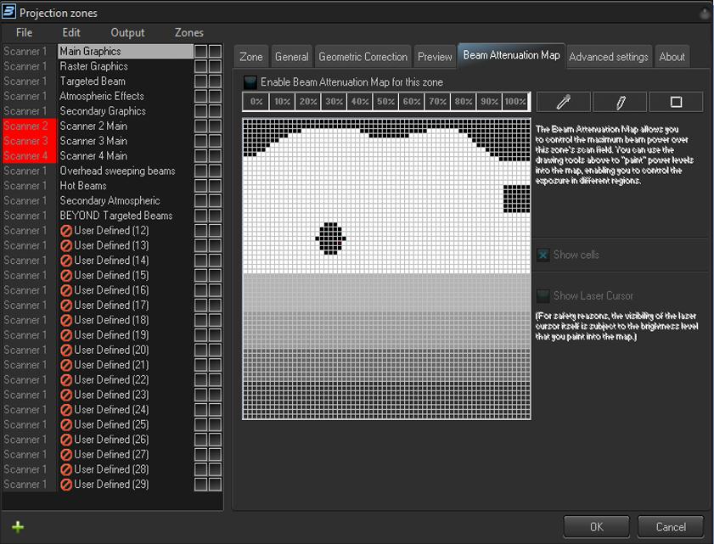Choose the pencil drawing tool

point(619,102)
